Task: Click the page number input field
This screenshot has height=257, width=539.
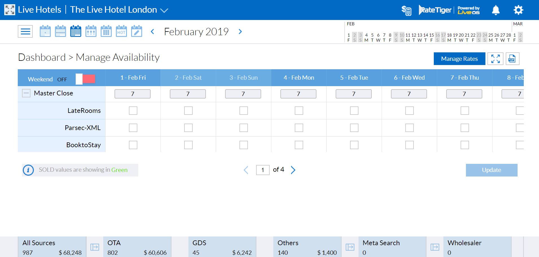Action: pos(263,170)
